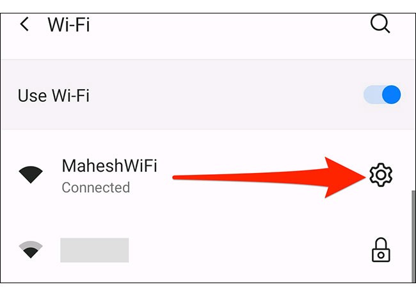The width and height of the screenshot is (416, 296).
Task: Tap the MaheshWiFi signal strength icon
Action: point(31,174)
